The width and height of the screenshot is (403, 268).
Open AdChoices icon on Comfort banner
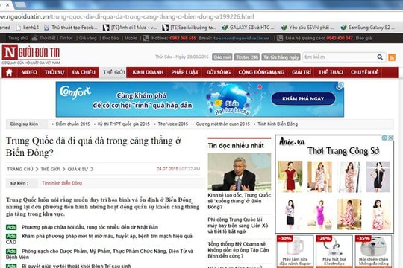click(340, 86)
